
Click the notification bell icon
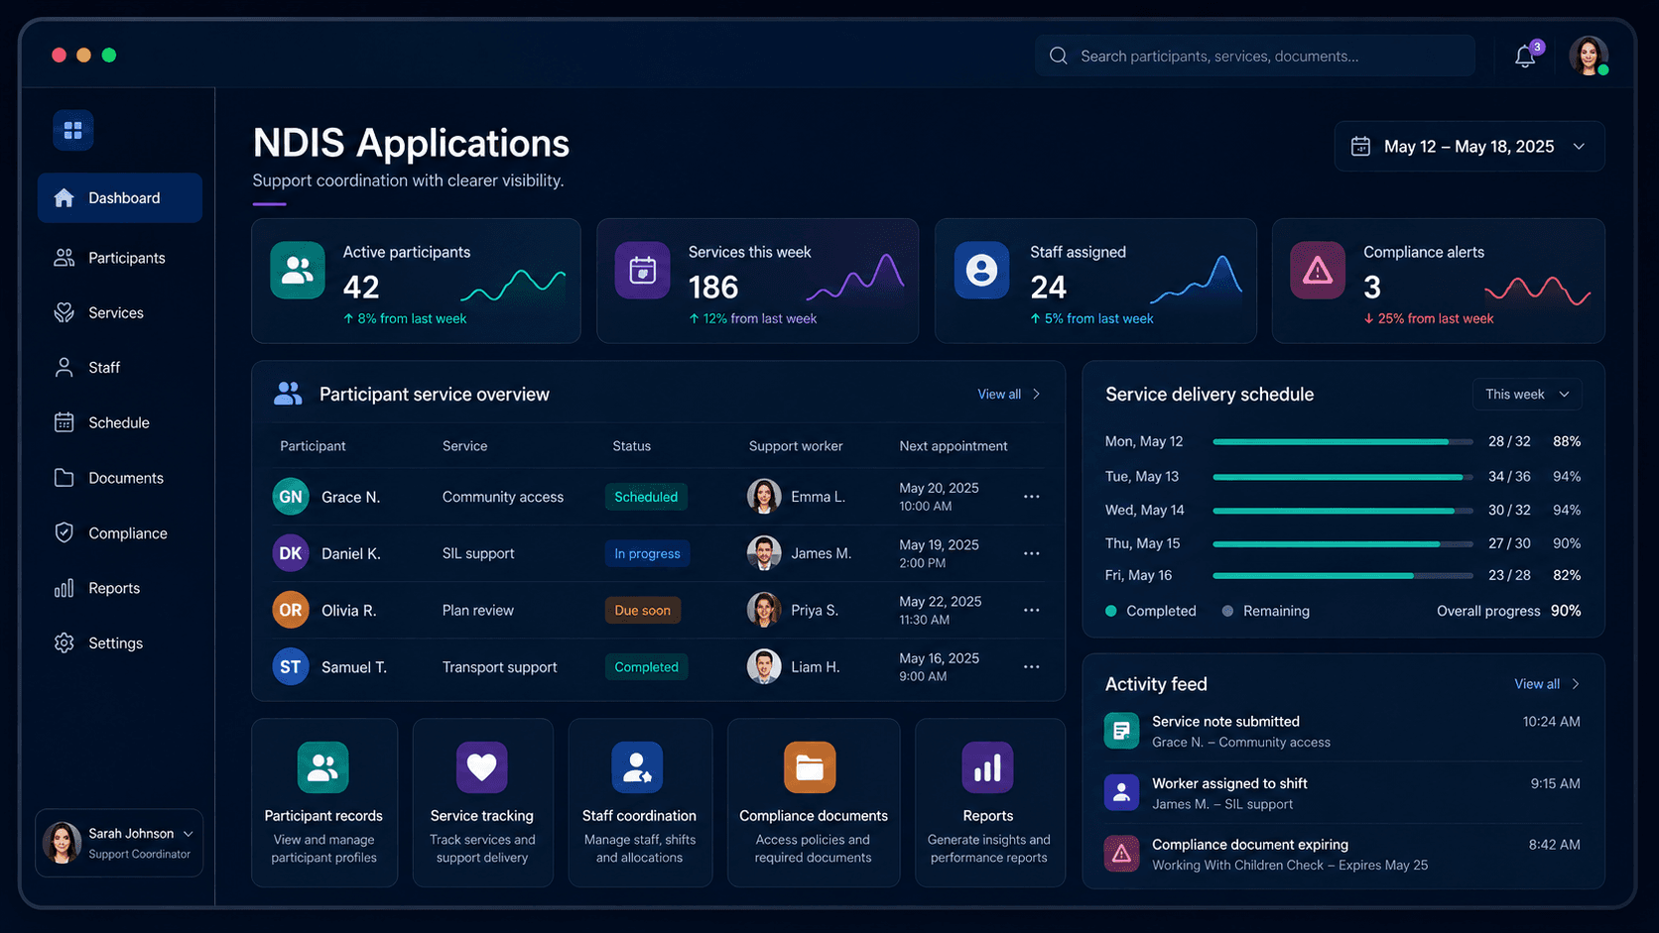1525,57
